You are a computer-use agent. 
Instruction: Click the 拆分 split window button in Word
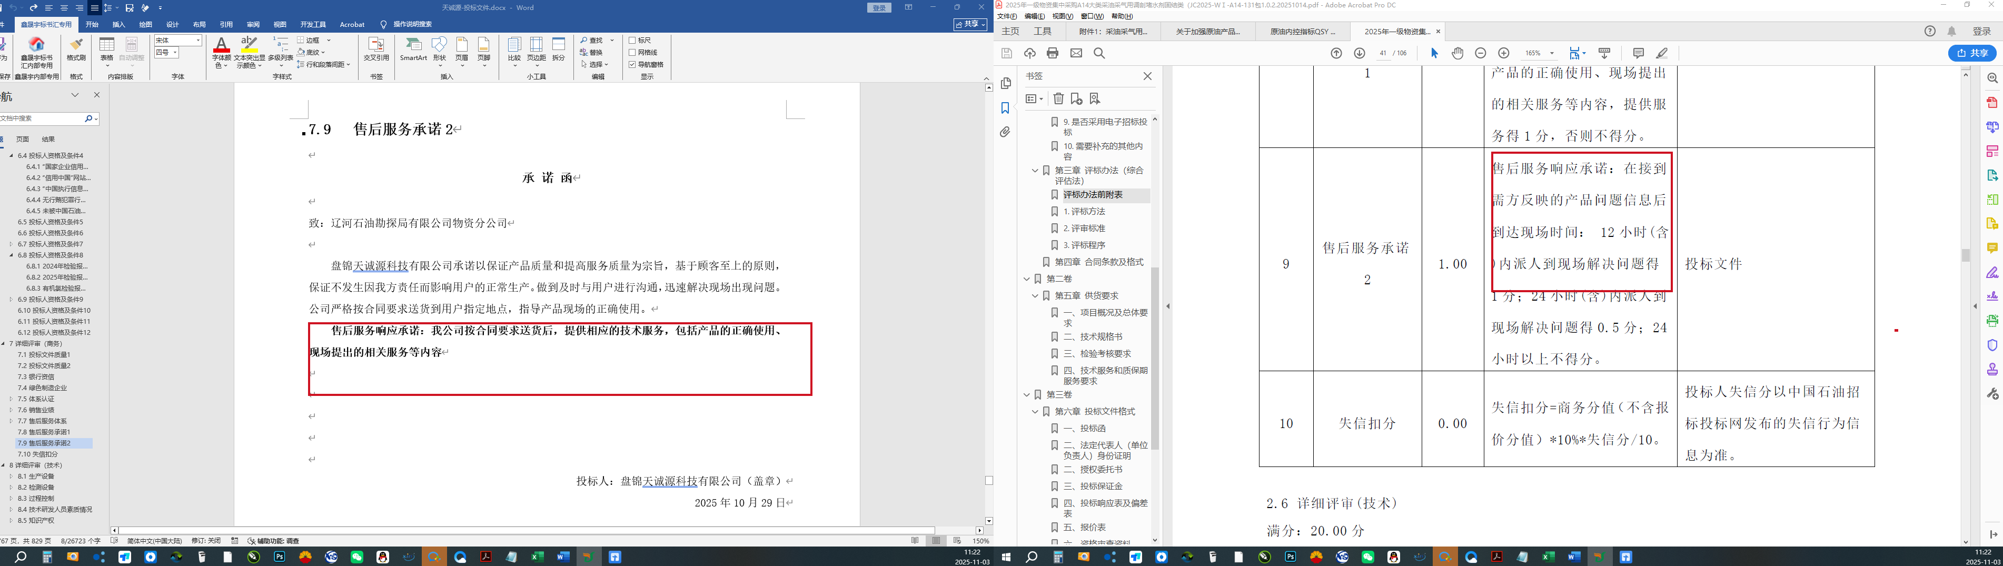(558, 50)
